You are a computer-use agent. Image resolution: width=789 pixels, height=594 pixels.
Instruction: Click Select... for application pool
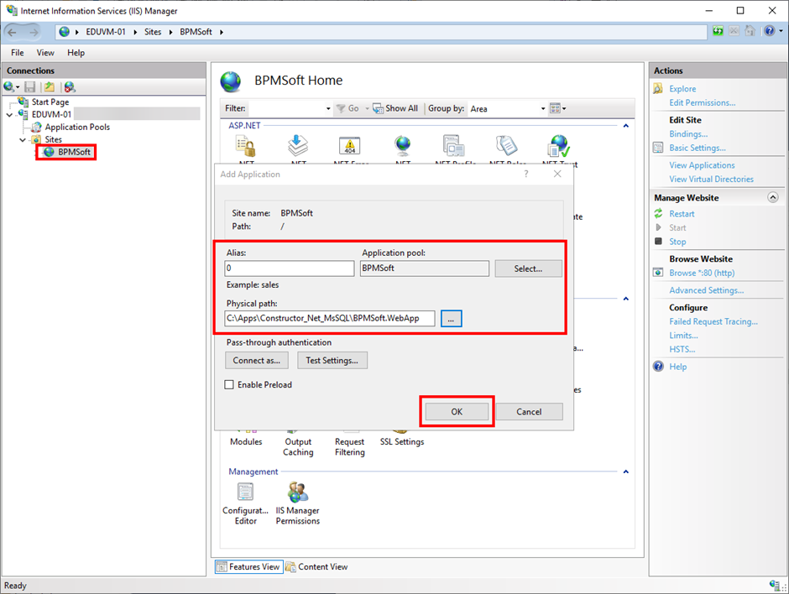(x=528, y=268)
